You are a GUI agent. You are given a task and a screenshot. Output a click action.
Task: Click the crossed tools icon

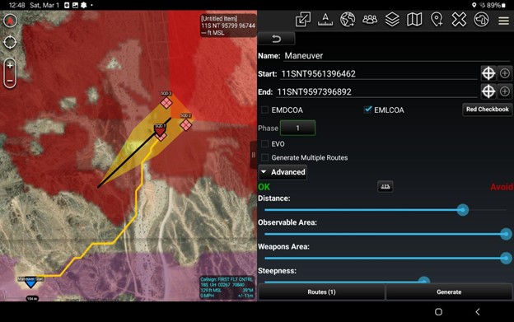(x=459, y=20)
